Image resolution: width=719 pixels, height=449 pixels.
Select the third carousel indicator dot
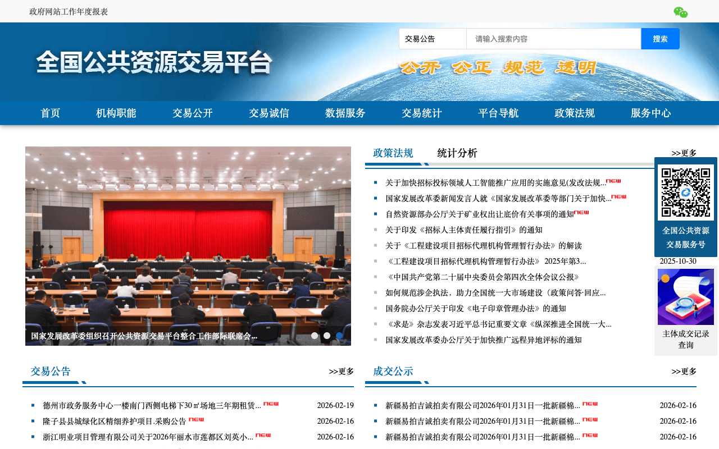pyautogui.click(x=339, y=335)
